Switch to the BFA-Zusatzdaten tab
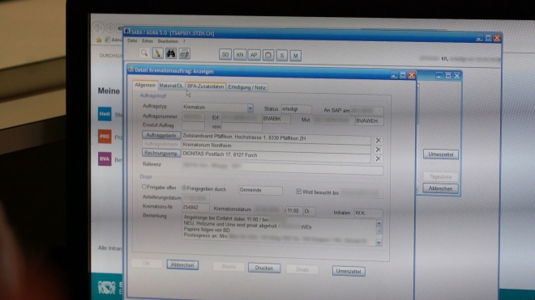 205,87
